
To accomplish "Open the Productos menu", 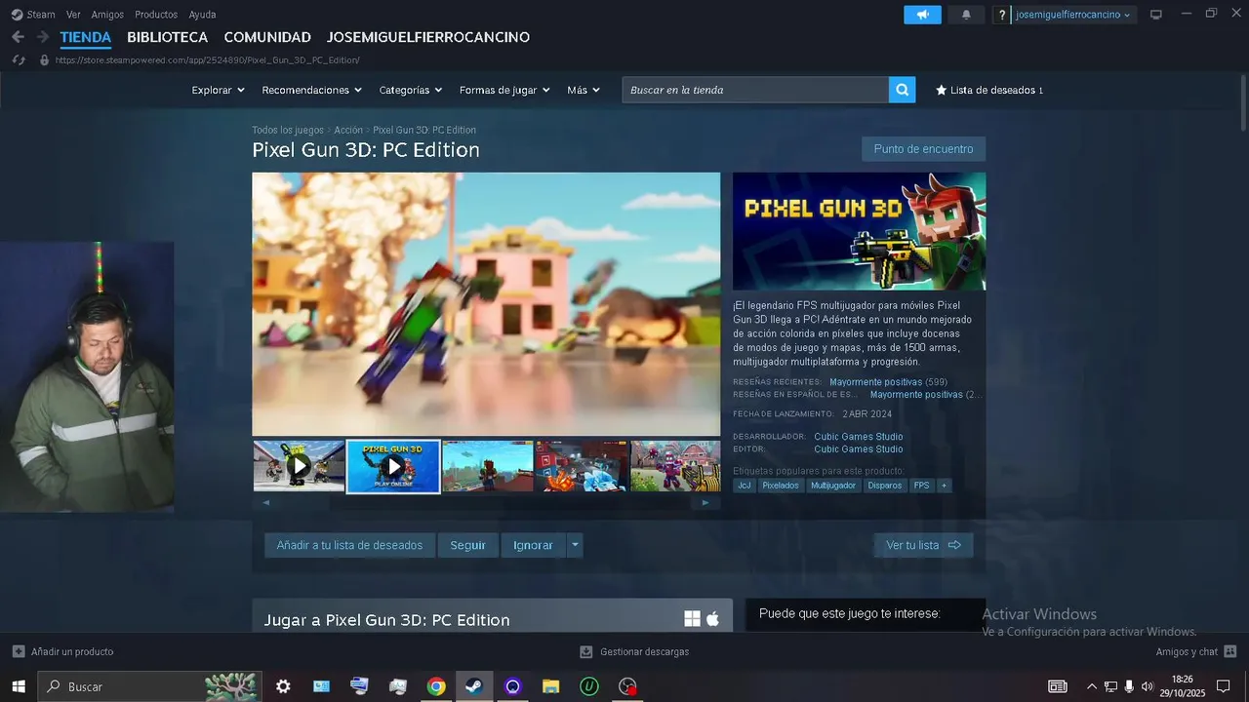I will click(x=156, y=15).
